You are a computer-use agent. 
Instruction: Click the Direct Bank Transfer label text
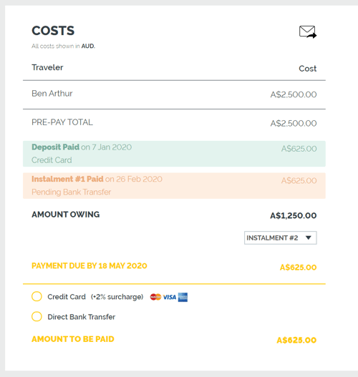click(x=82, y=317)
